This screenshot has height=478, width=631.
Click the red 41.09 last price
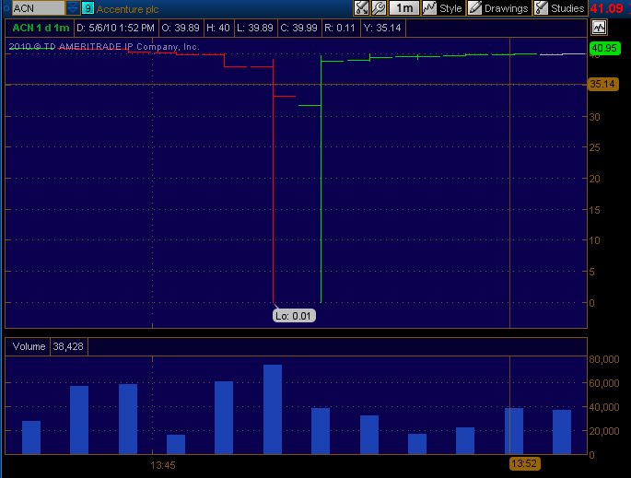click(x=607, y=8)
